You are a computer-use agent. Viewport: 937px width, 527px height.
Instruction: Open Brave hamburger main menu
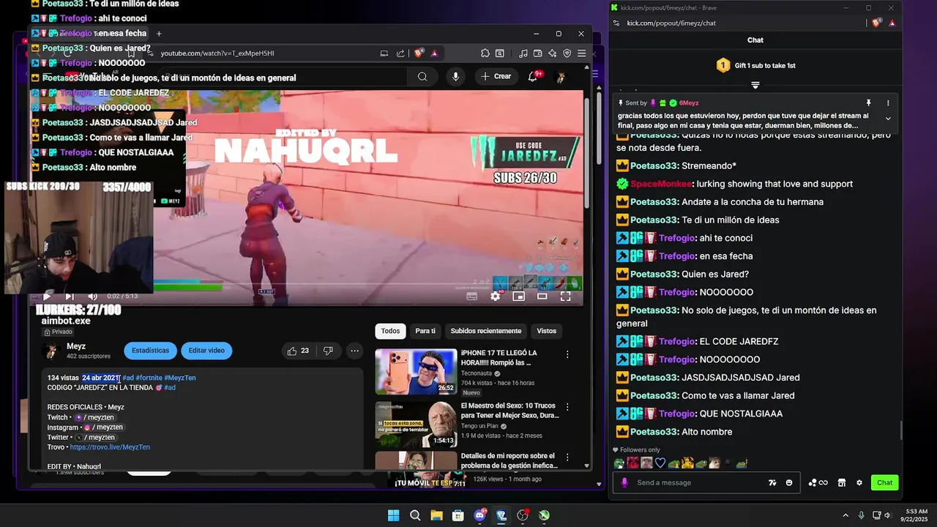pos(582,53)
